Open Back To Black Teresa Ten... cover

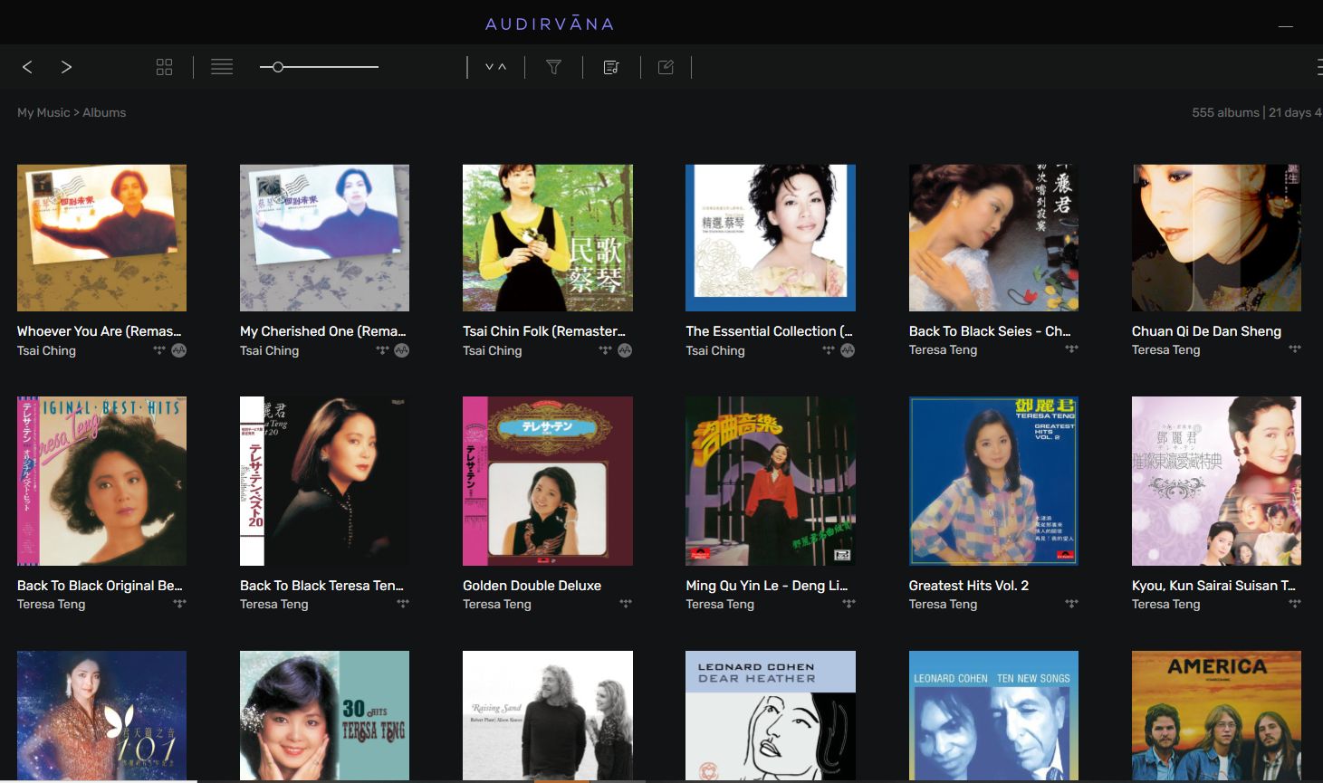tap(324, 481)
